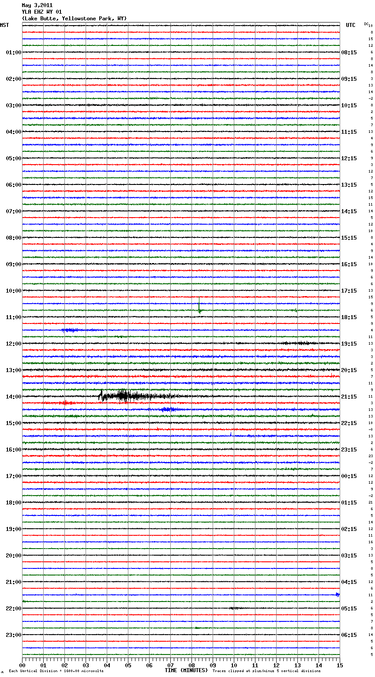
Task: Click the 15:15 UTC time label
Action: point(349,238)
